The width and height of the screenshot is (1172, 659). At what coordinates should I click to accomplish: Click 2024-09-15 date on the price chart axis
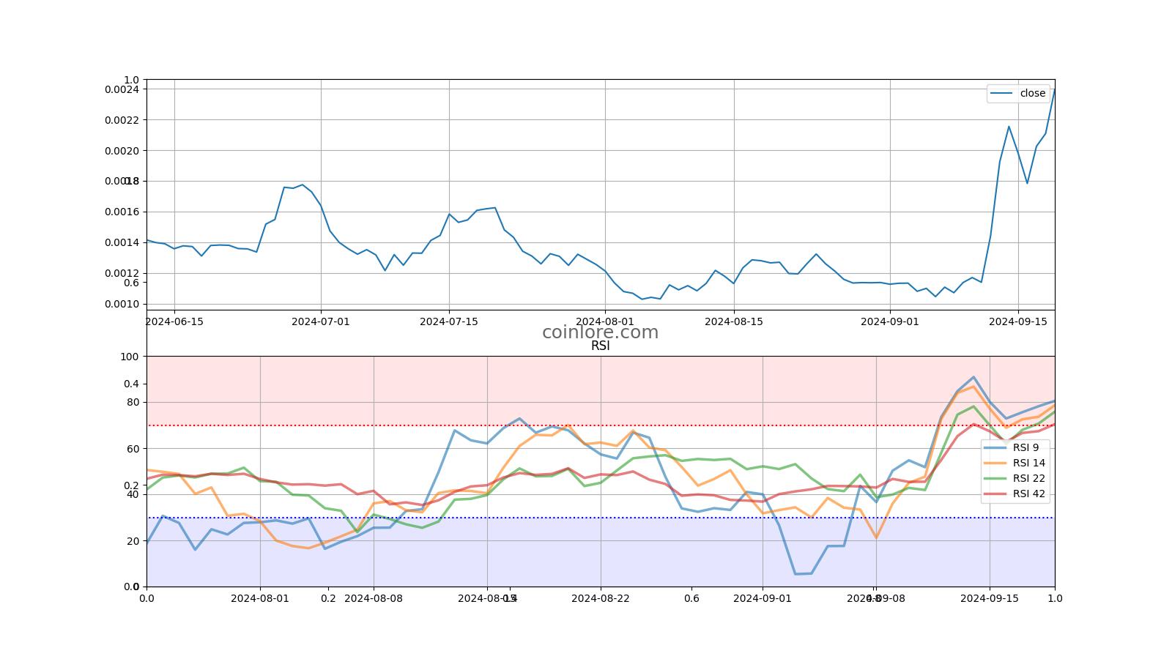[1017, 321]
